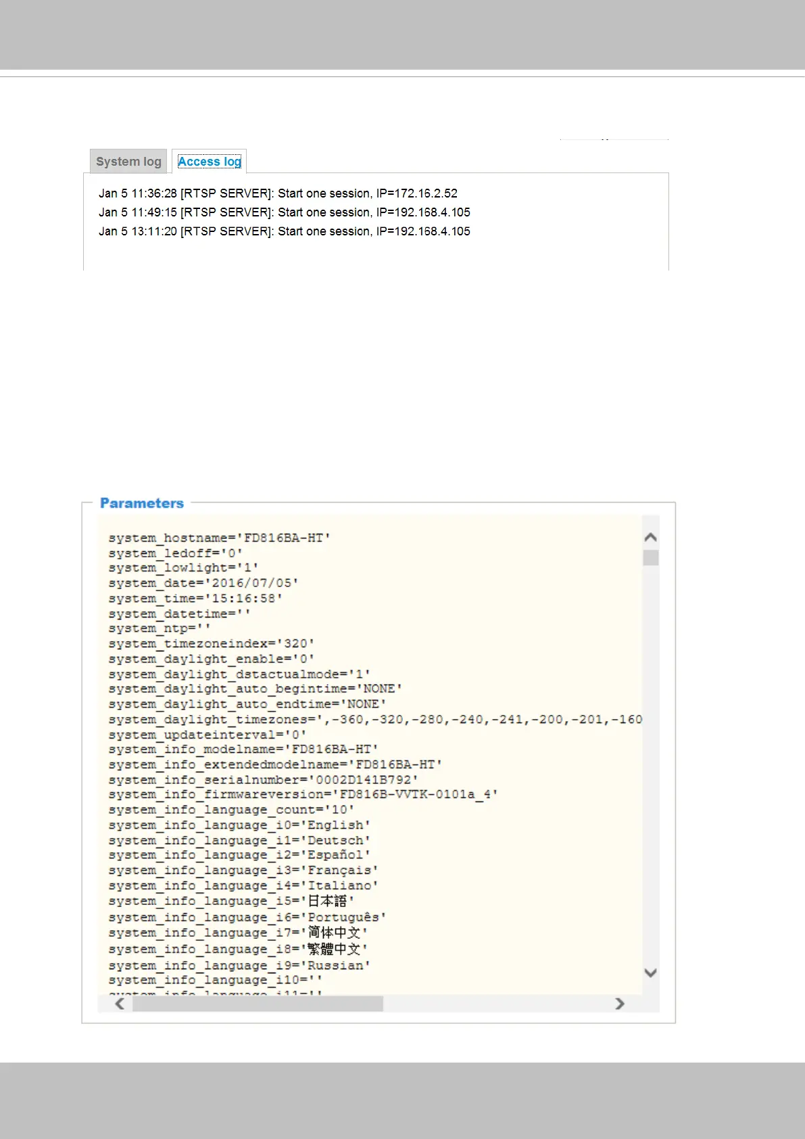Click the system_daylight_timezones line
The height and width of the screenshot is (1139, 805).
pyautogui.click(x=375, y=720)
